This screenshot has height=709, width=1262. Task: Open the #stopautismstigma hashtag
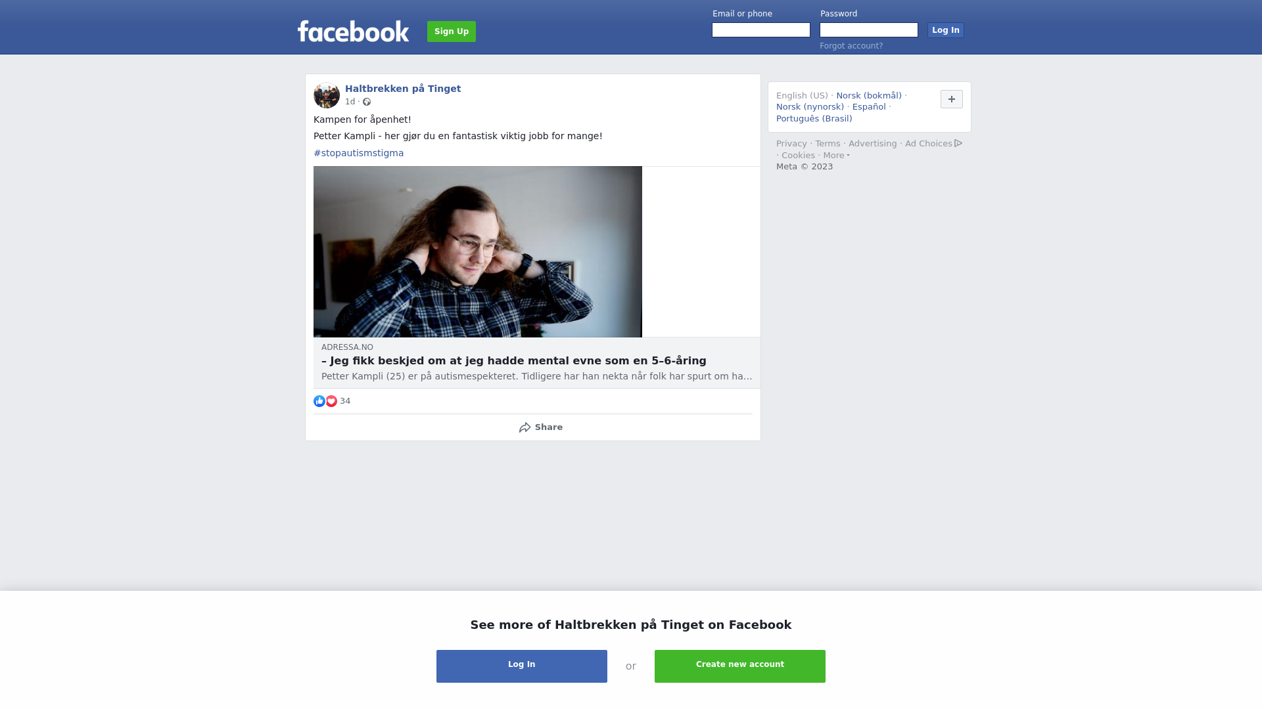tap(359, 153)
